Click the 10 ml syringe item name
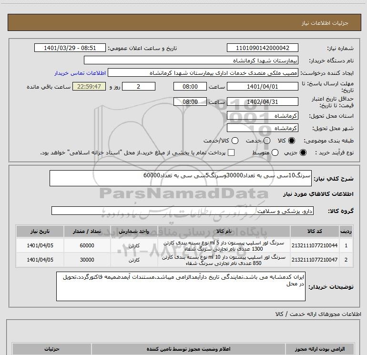Image resolution: width=367 pixels, height=355 pixels. coord(224,260)
